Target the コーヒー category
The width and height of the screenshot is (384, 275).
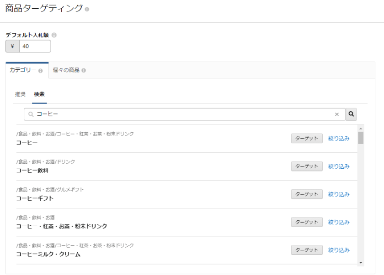[307, 139]
